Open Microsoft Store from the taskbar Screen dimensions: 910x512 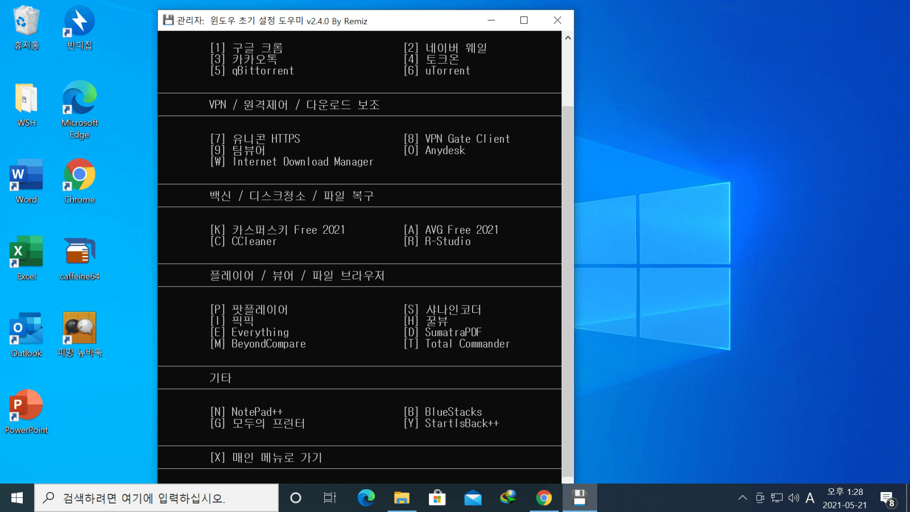pyautogui.click(x=437, y=498)
